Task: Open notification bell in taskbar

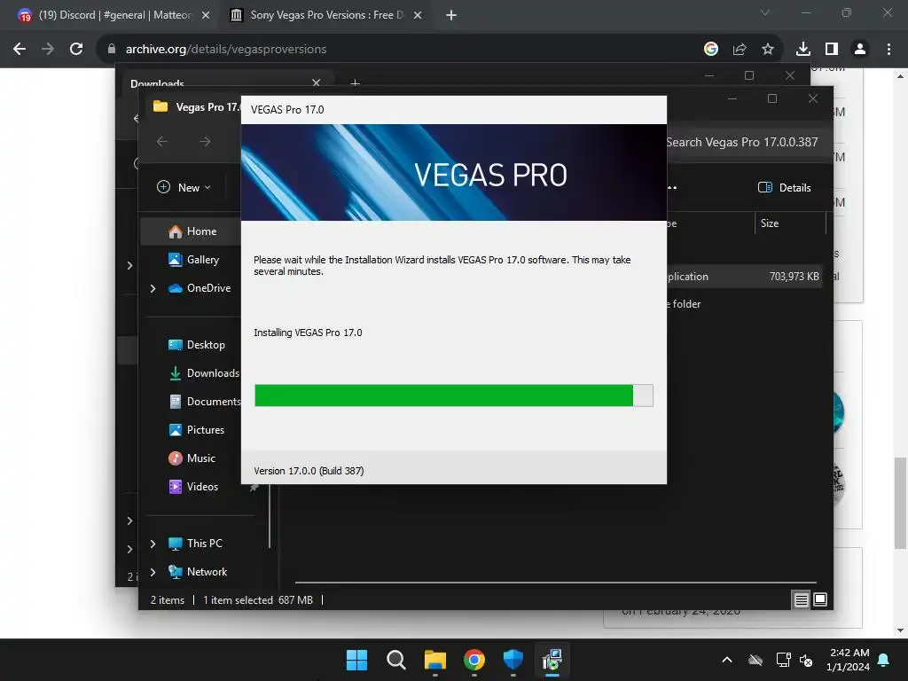Action: click(884, 660)
